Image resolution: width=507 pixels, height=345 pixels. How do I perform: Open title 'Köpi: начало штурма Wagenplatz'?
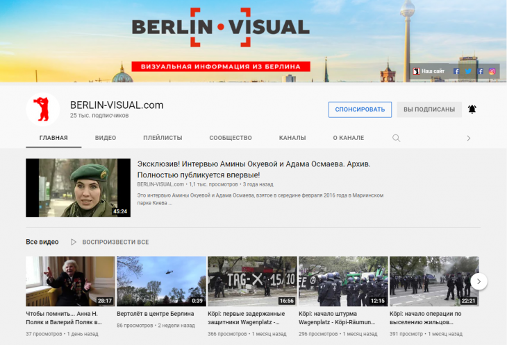click(x=337, y=318)
